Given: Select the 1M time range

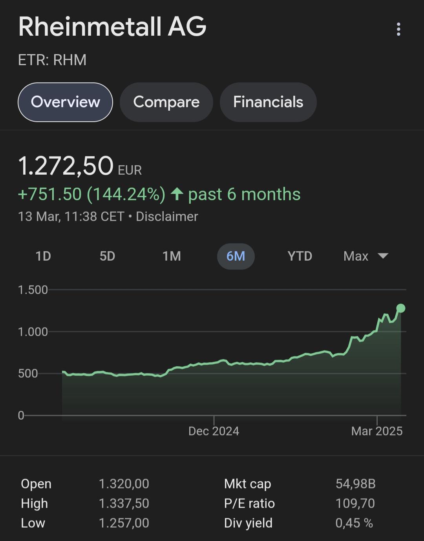Looking at the screenshot, I should (172, 256).
